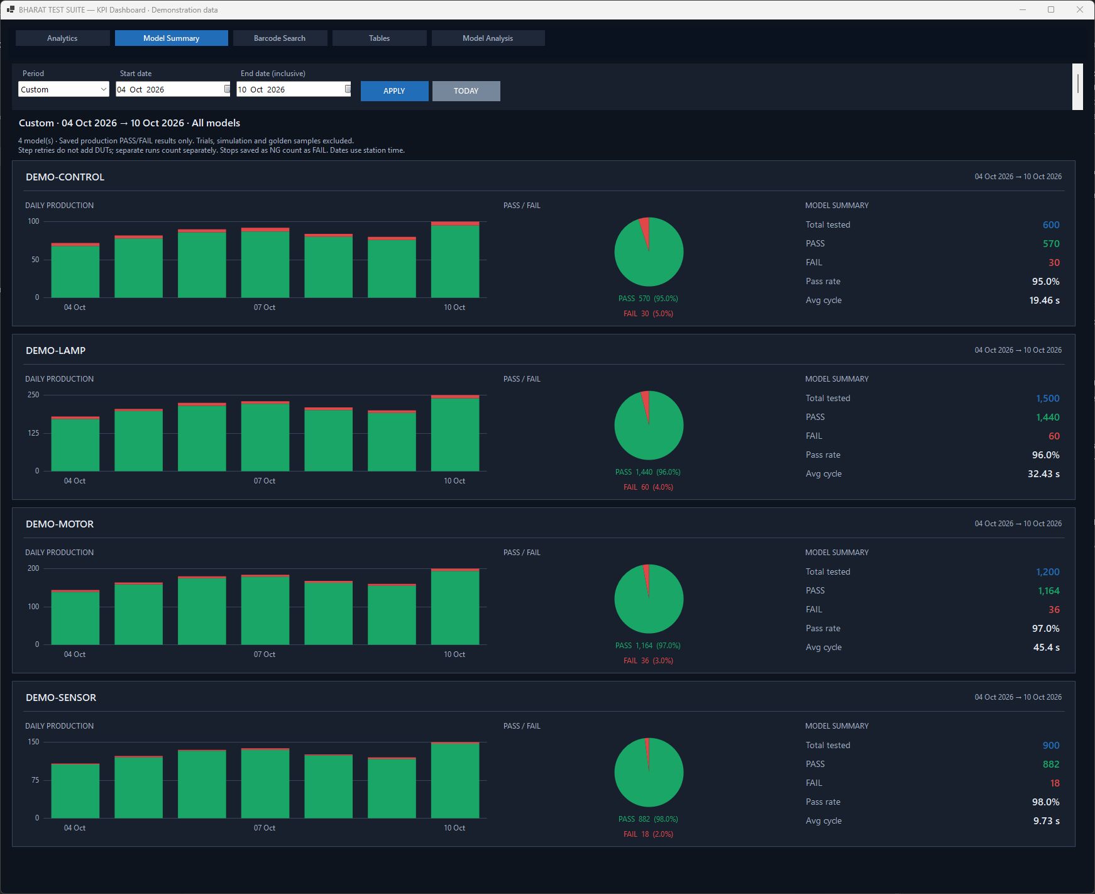Click pie legend FAIL 36 (3.0%)
The height and width of the screenshot is (894, 1095).
pos(648,661)
